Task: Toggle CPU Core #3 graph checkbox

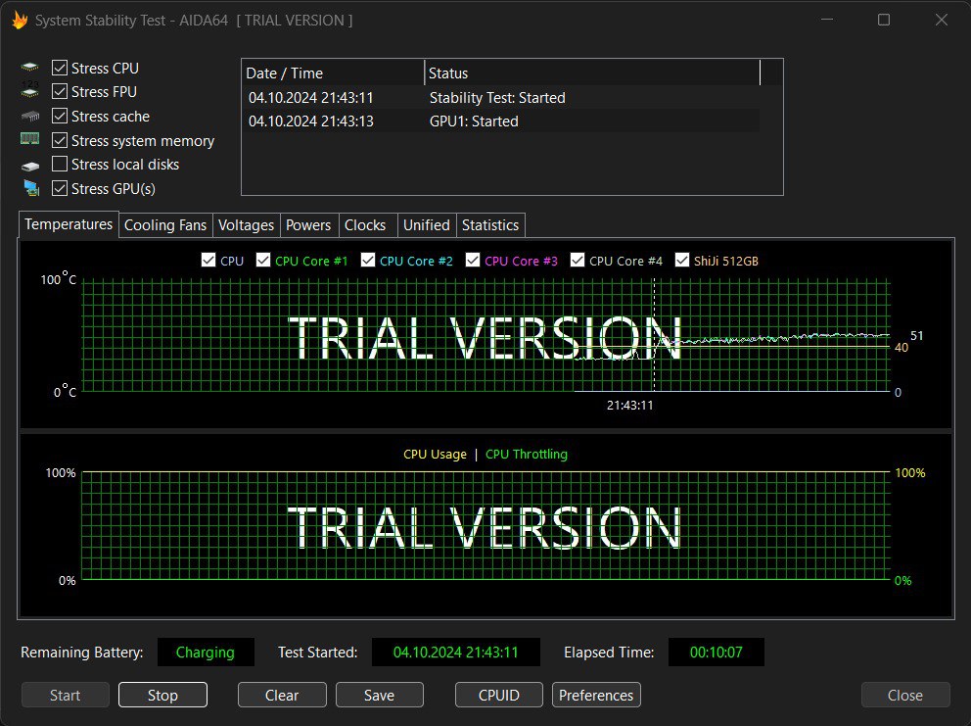Action: click(x=473, y=260)
